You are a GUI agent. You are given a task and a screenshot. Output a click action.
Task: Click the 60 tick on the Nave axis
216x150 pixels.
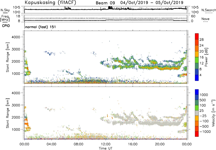[x=193, y=16]
